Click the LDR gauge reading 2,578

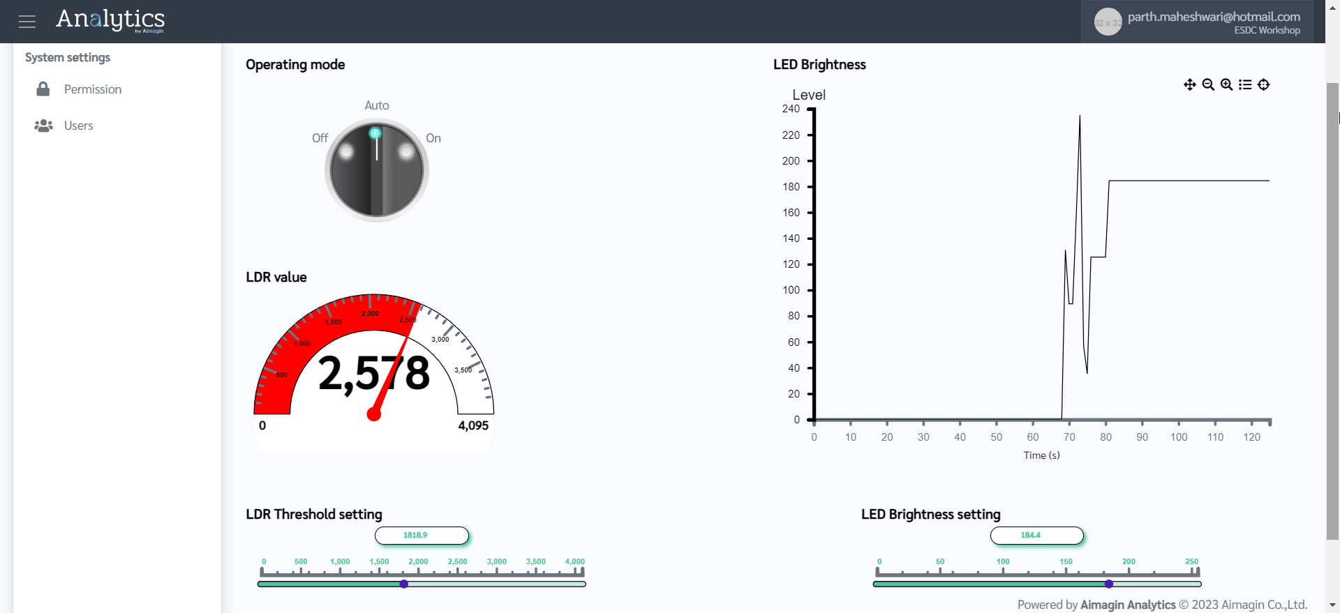coord(374,373)
